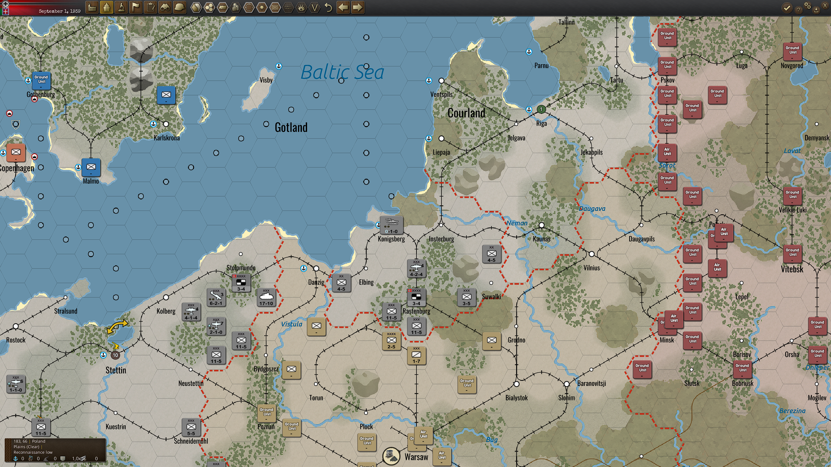Click the 'Reconnaissance low' status text

(x=33, y=452)
